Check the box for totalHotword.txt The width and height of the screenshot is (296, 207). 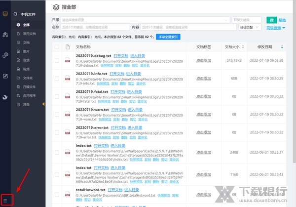tap(57, 195)
